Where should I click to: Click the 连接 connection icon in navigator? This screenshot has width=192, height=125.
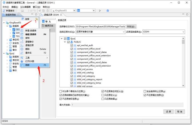(23, 19)
